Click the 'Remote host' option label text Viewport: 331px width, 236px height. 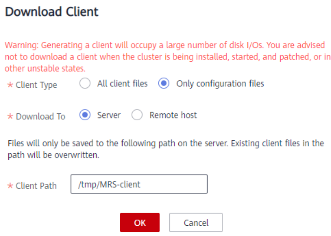pos(173,115)
